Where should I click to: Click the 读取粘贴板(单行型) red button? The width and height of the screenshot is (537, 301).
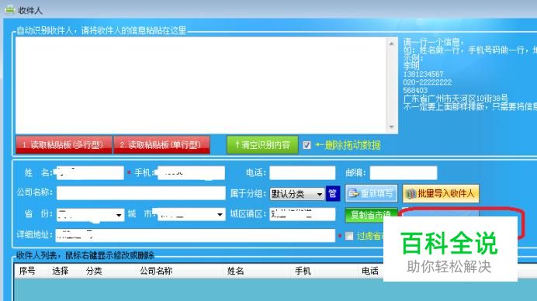pyautogui.click(x=161, y=145)
